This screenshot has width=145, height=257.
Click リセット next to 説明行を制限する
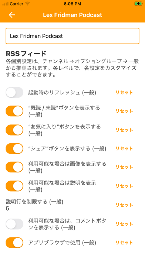pyautogui.click(x=124, y=205)
